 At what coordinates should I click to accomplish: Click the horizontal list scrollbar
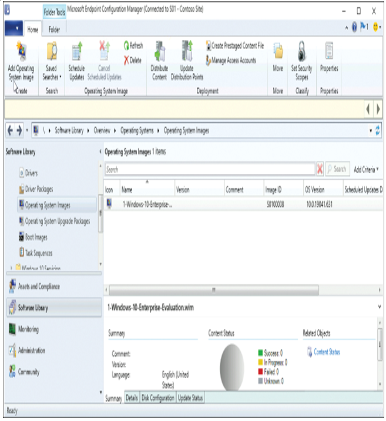(x=214, y=290)
